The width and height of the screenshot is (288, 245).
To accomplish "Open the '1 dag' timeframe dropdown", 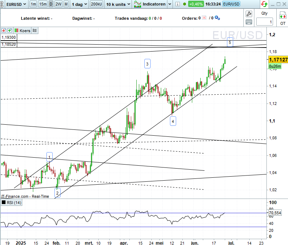I will pos(79,4).
